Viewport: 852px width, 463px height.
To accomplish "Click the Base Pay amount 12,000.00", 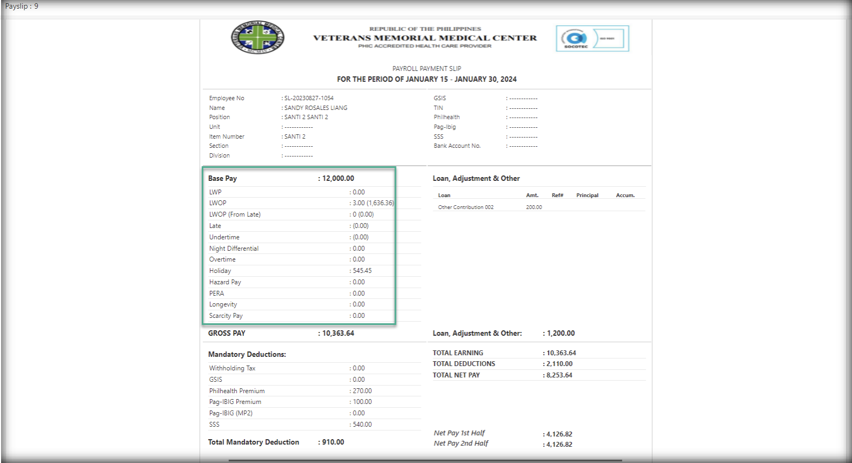I will click(338, 178).
